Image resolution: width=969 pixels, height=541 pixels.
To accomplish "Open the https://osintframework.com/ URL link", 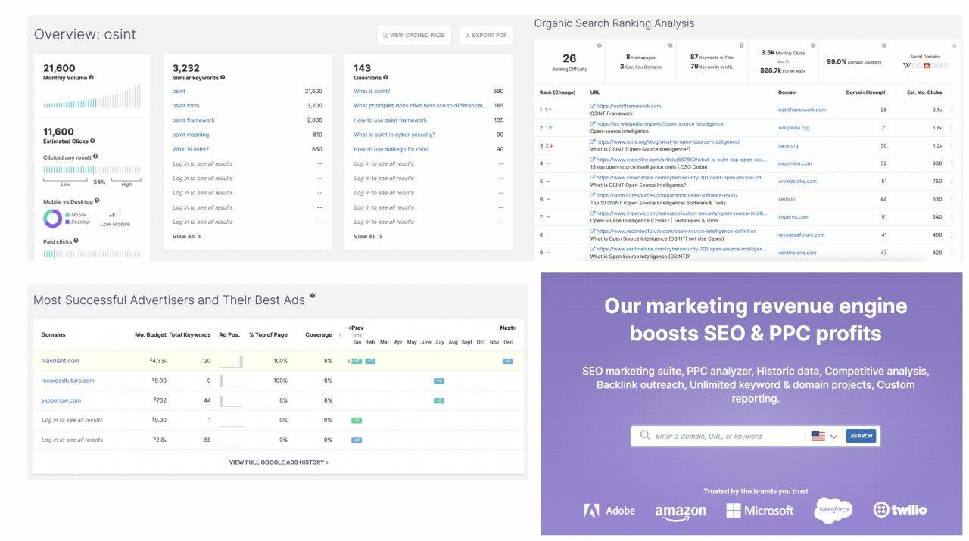I will pos(628,107).
